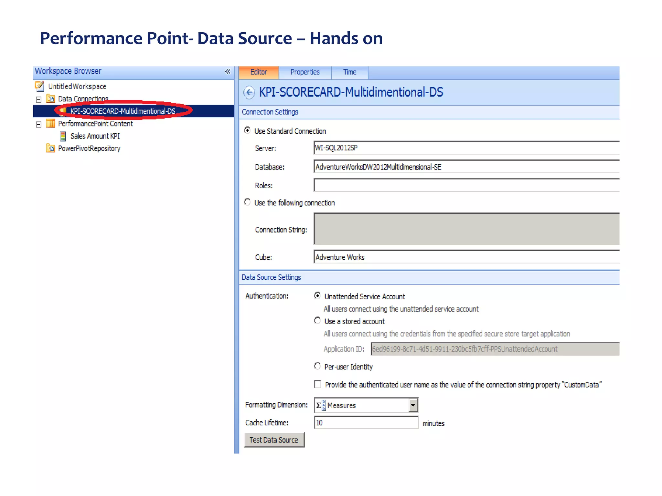Open the Database combo box
This screenshot has width=662, height=496.
pos(466,167)
